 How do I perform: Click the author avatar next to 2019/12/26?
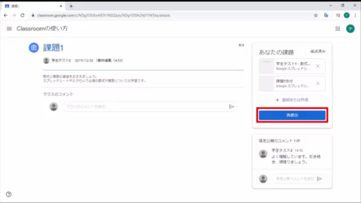coord(46,61)
